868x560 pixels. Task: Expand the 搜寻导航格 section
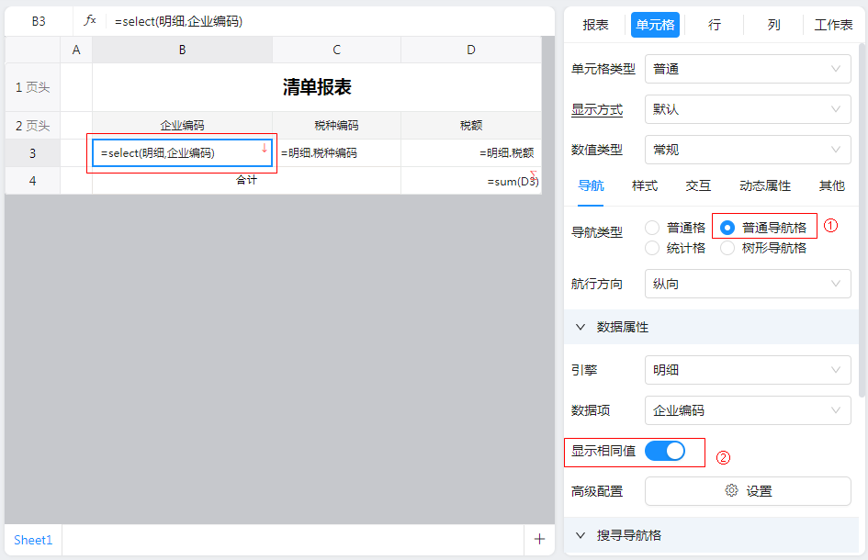[x=581, y=535]
